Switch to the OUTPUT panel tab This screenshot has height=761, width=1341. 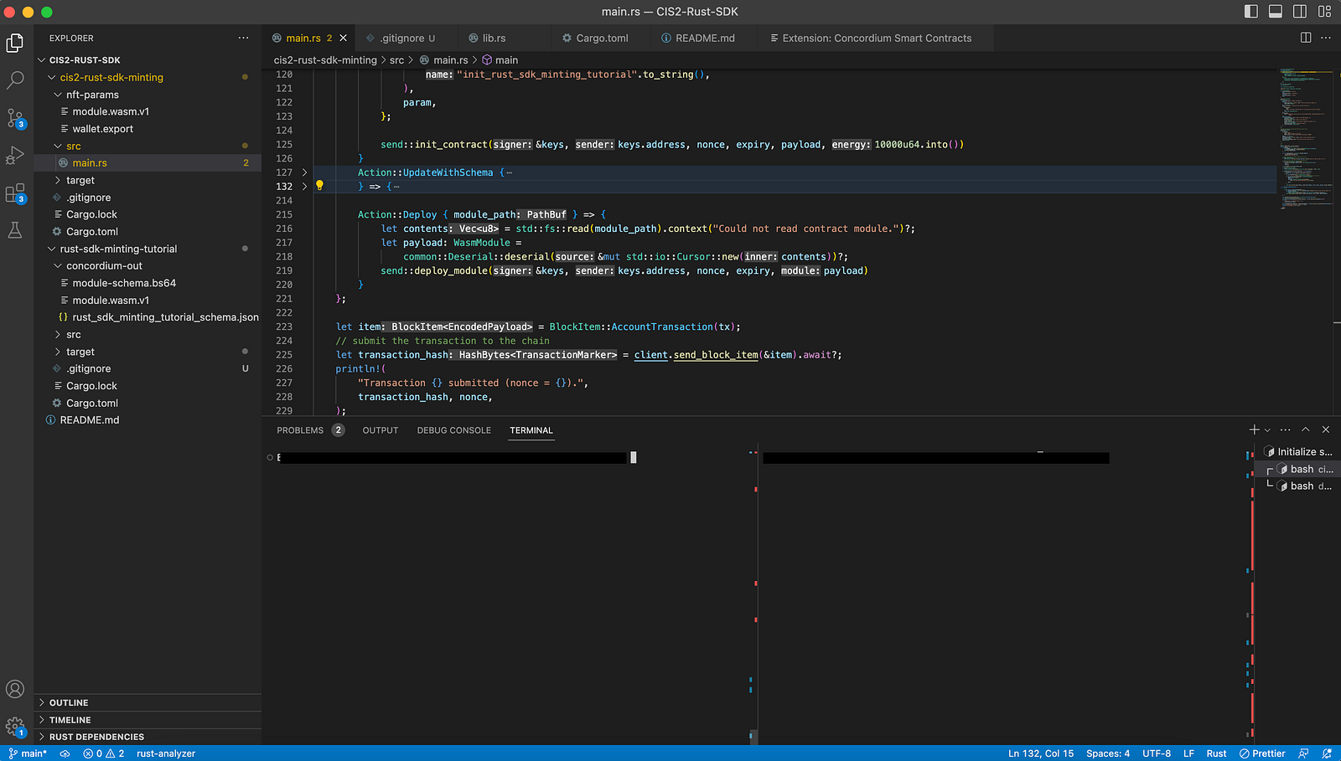381,430
